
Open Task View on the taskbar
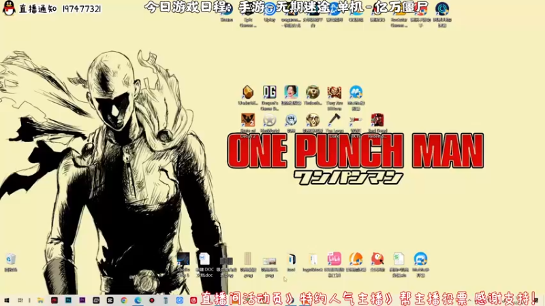click(x=20, y=301)
